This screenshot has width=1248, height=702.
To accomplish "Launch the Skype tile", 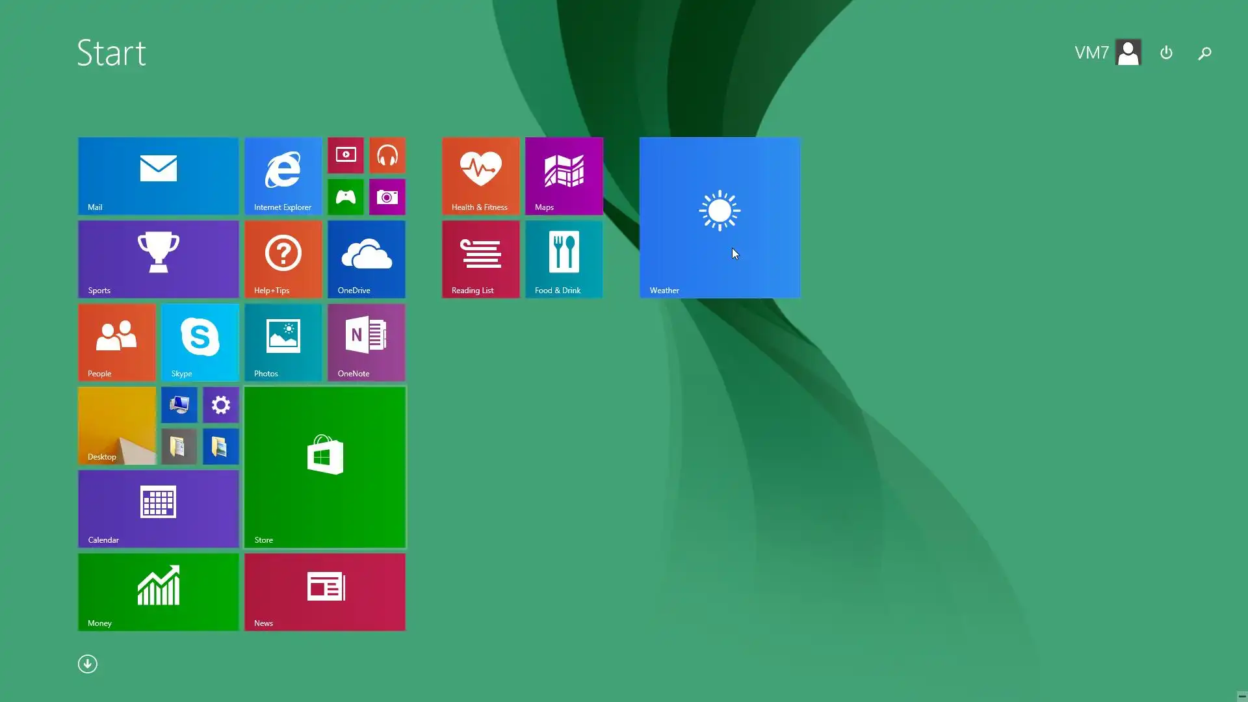I will 200,342.
